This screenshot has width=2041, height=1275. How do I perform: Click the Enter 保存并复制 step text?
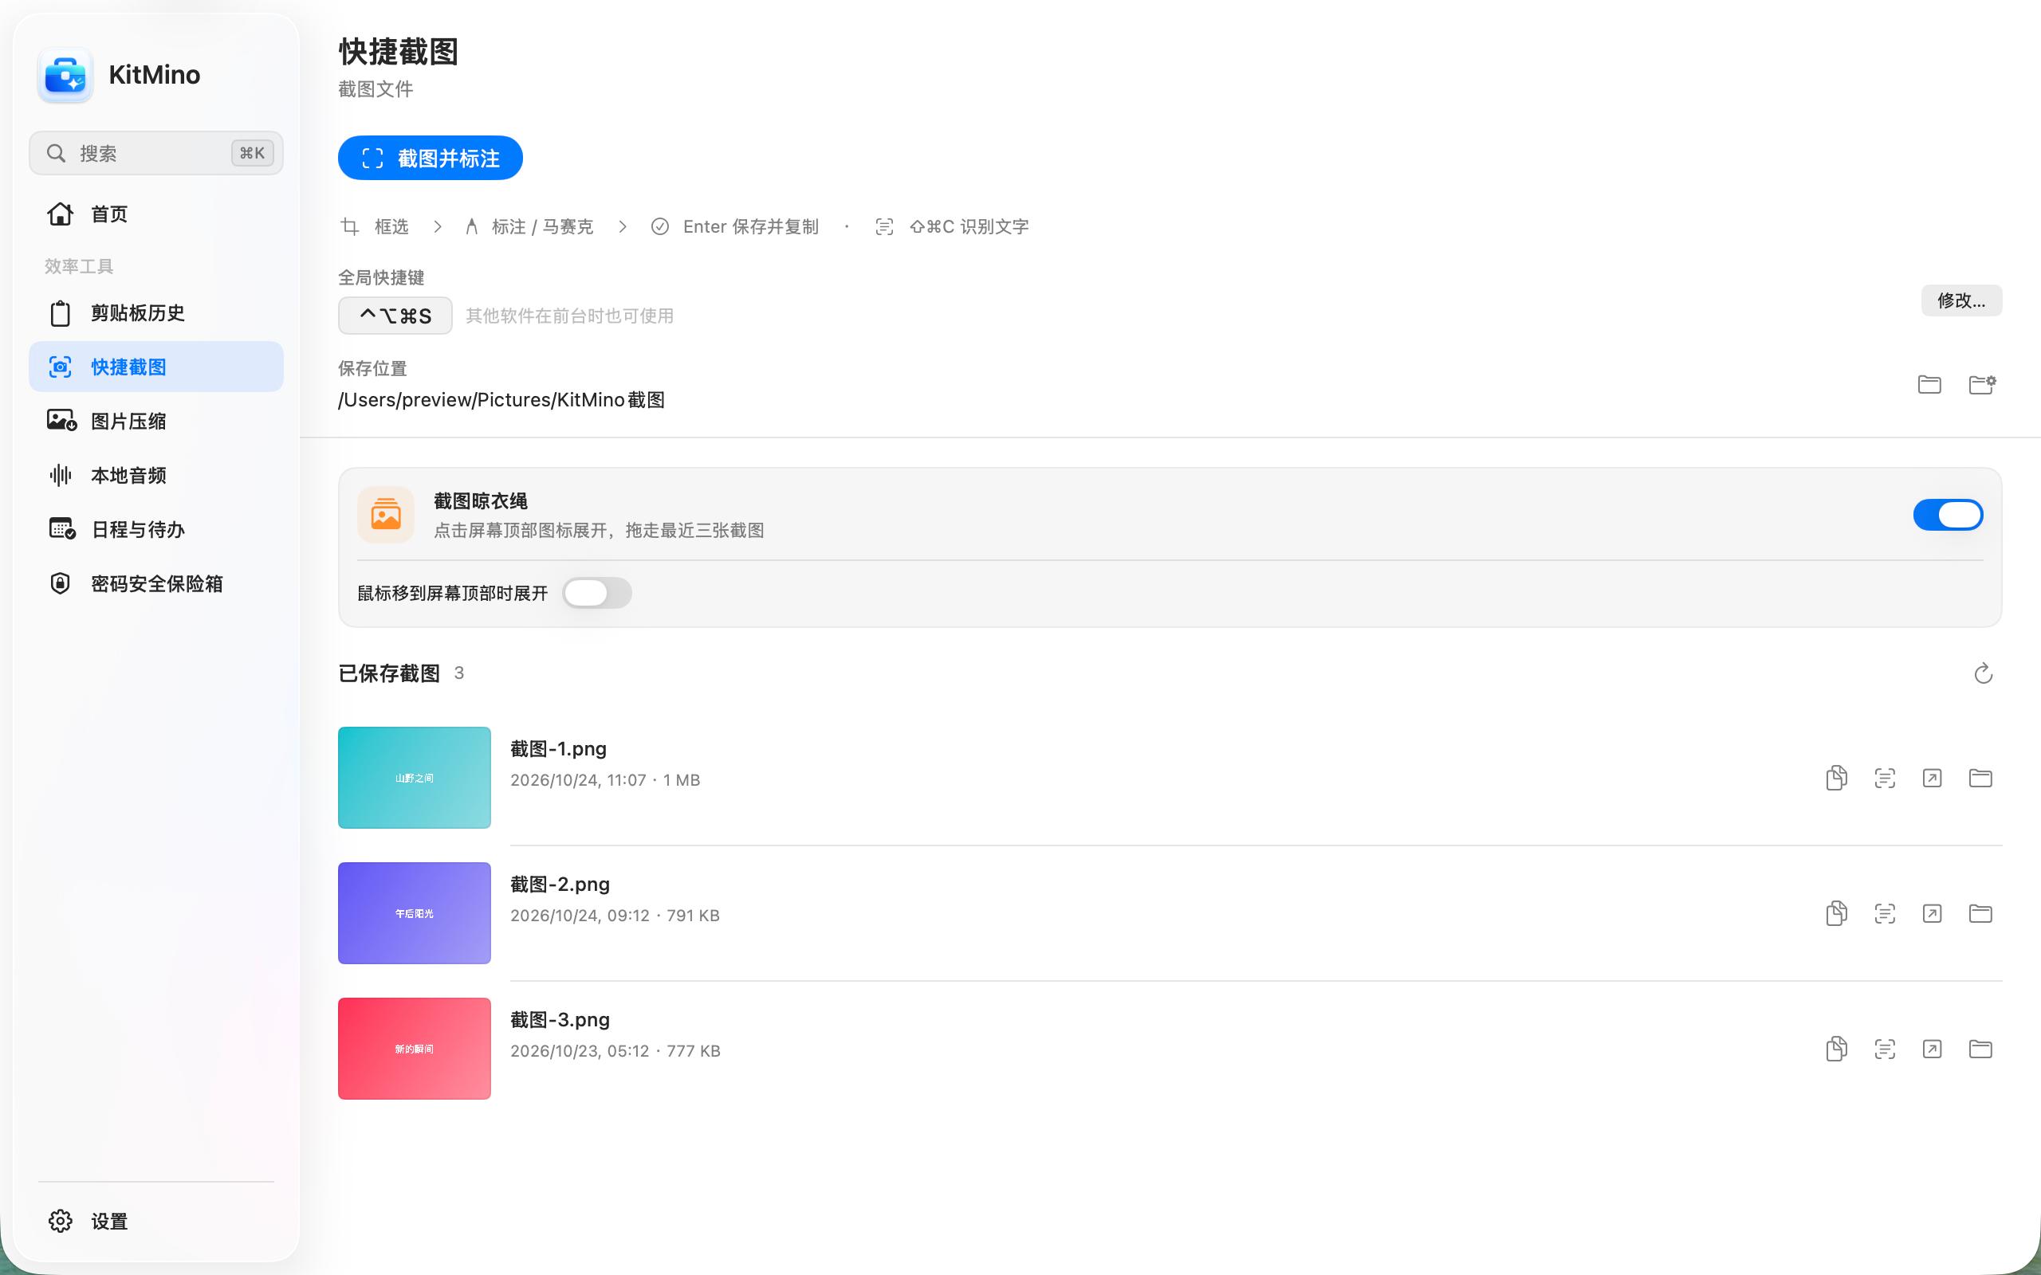[750, 226]
